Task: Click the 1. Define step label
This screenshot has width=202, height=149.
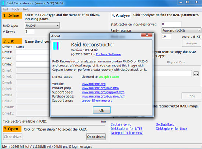Action: (x=12, y=15)
